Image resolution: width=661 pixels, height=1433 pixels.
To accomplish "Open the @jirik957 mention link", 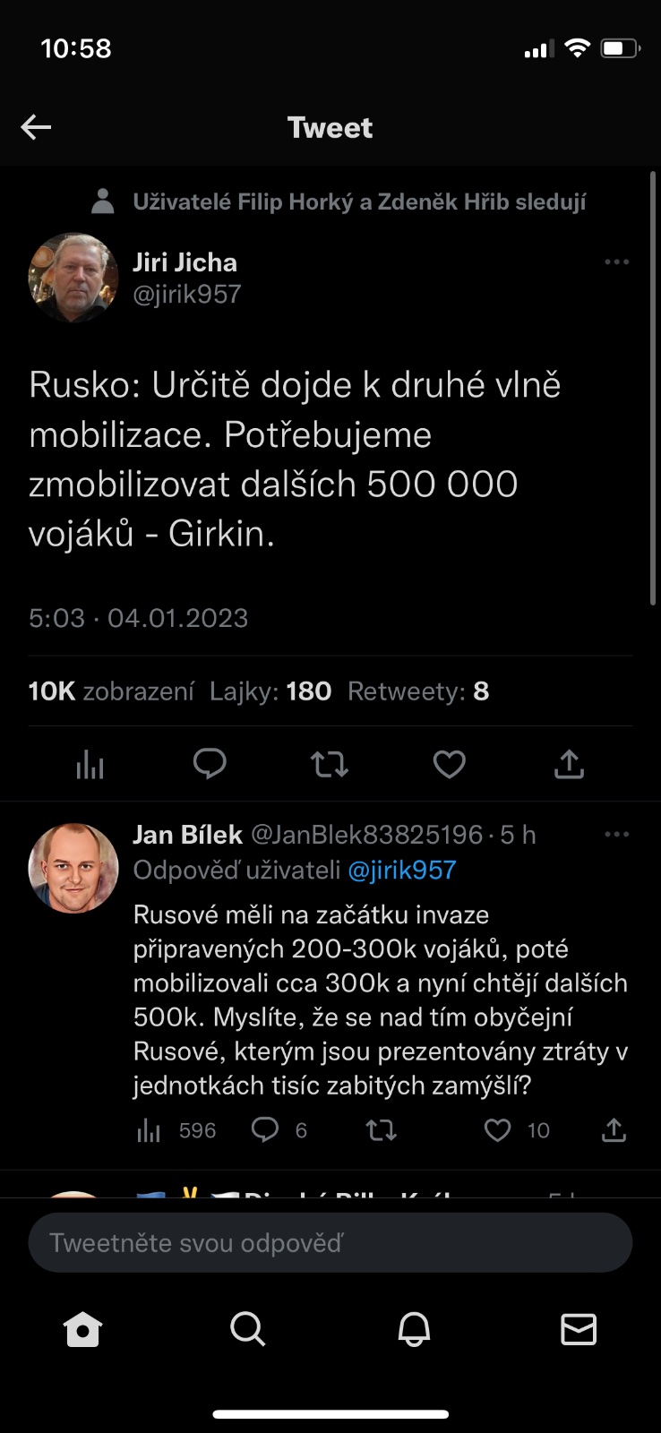I will (401, 870).
